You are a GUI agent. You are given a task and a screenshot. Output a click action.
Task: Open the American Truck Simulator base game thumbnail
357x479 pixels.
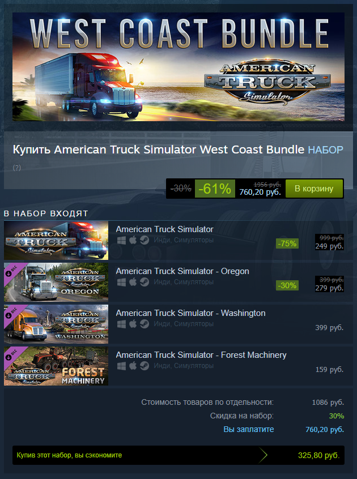(56, 241)
